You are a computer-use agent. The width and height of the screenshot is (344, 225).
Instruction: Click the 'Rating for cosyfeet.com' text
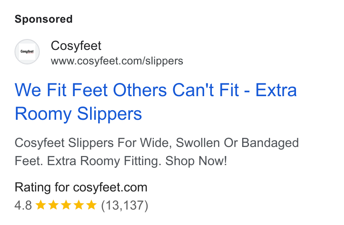coord(81,187)
